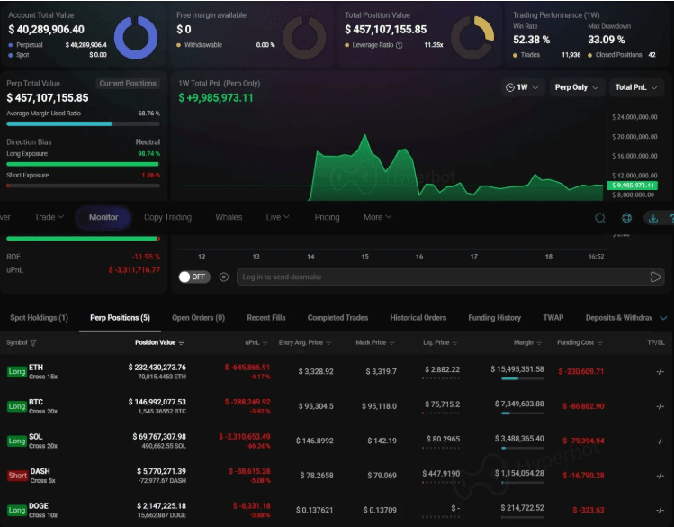Viewport: 674px width, 527px height.
Task: Open the Pricing page
Action: click(328, 217)
